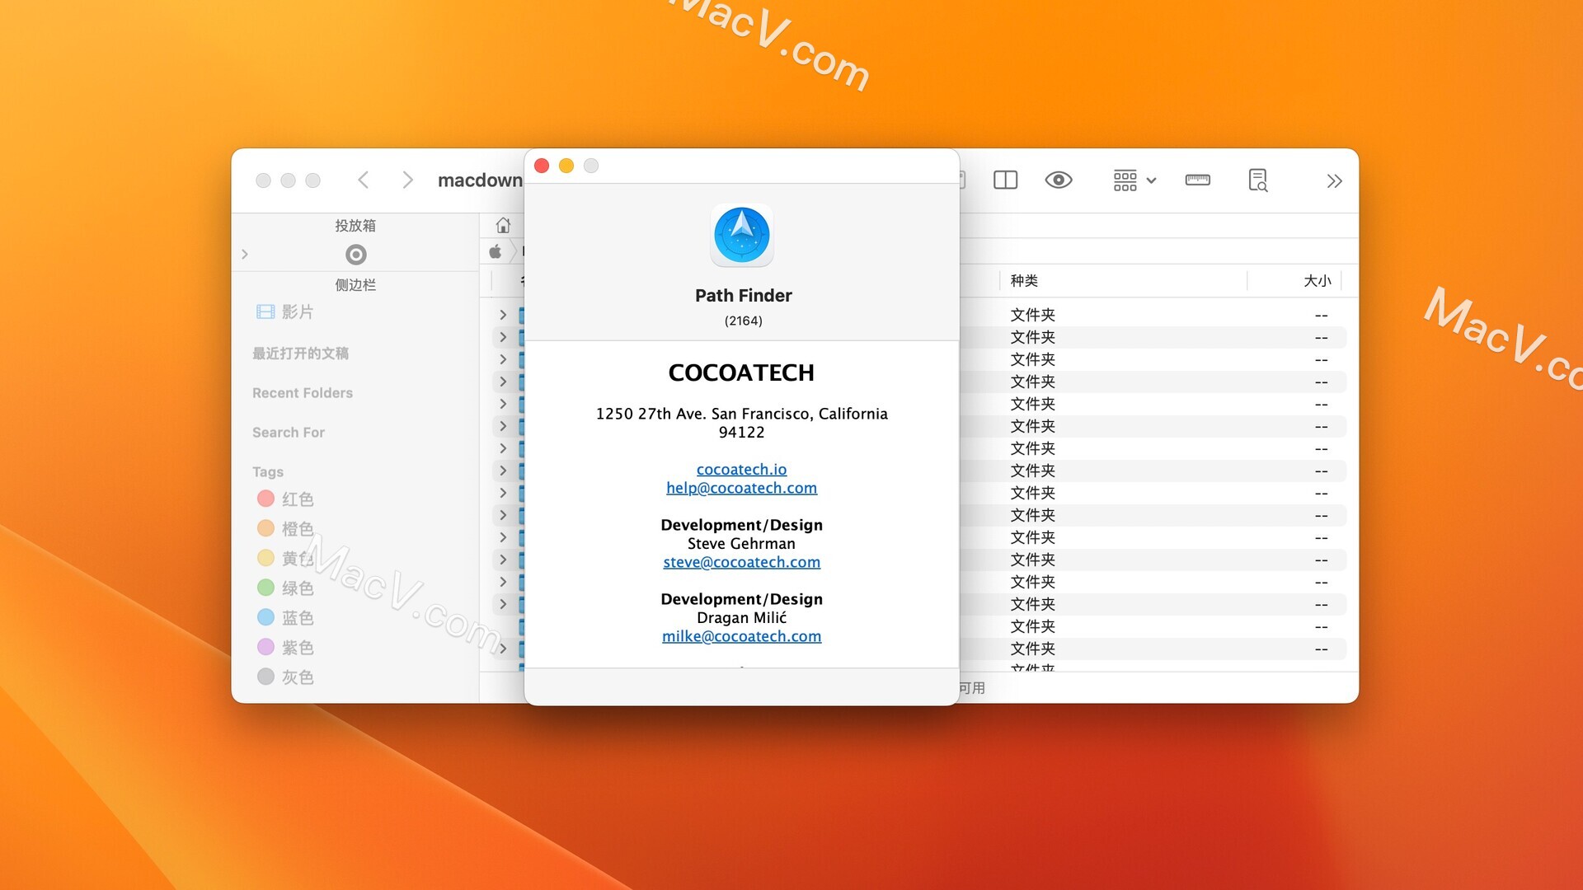Viewport: 1583px width, 890px height.
Task: Click the 1250 27th Ave. address text
Action: (x=741, y=423)
